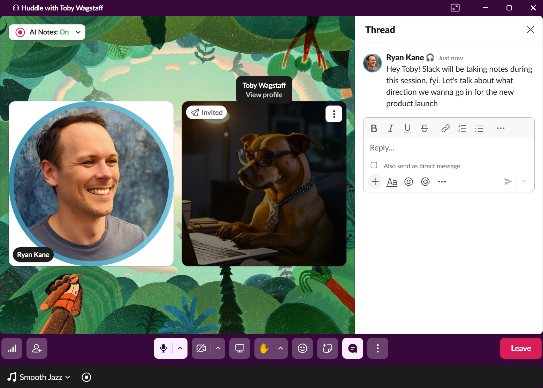Viewport: 543px width, 388px height.
Task: Open the stickers and effects button
Action: tap(328, 348)
